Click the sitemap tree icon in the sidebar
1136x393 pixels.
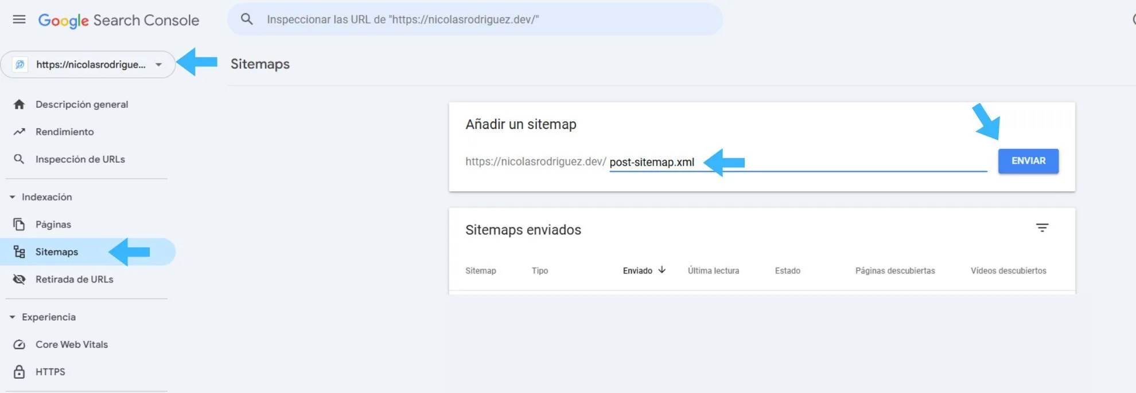point(19,252)
